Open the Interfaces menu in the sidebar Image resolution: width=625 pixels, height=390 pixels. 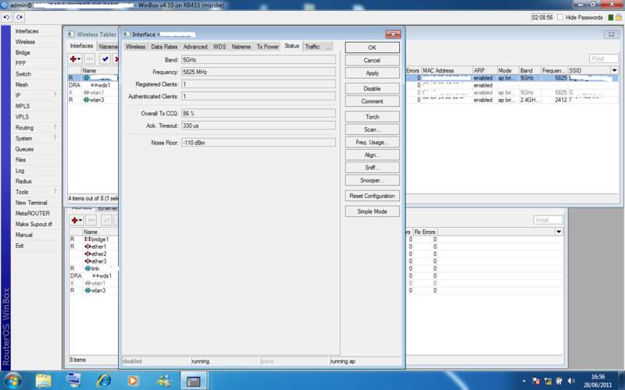click(x=27, y=31)
